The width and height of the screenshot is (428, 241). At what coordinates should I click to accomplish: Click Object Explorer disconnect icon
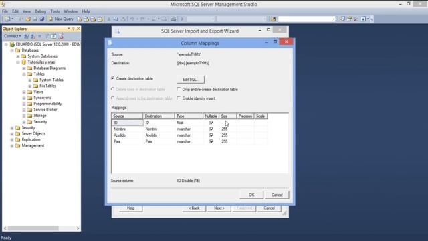(33, 36)
